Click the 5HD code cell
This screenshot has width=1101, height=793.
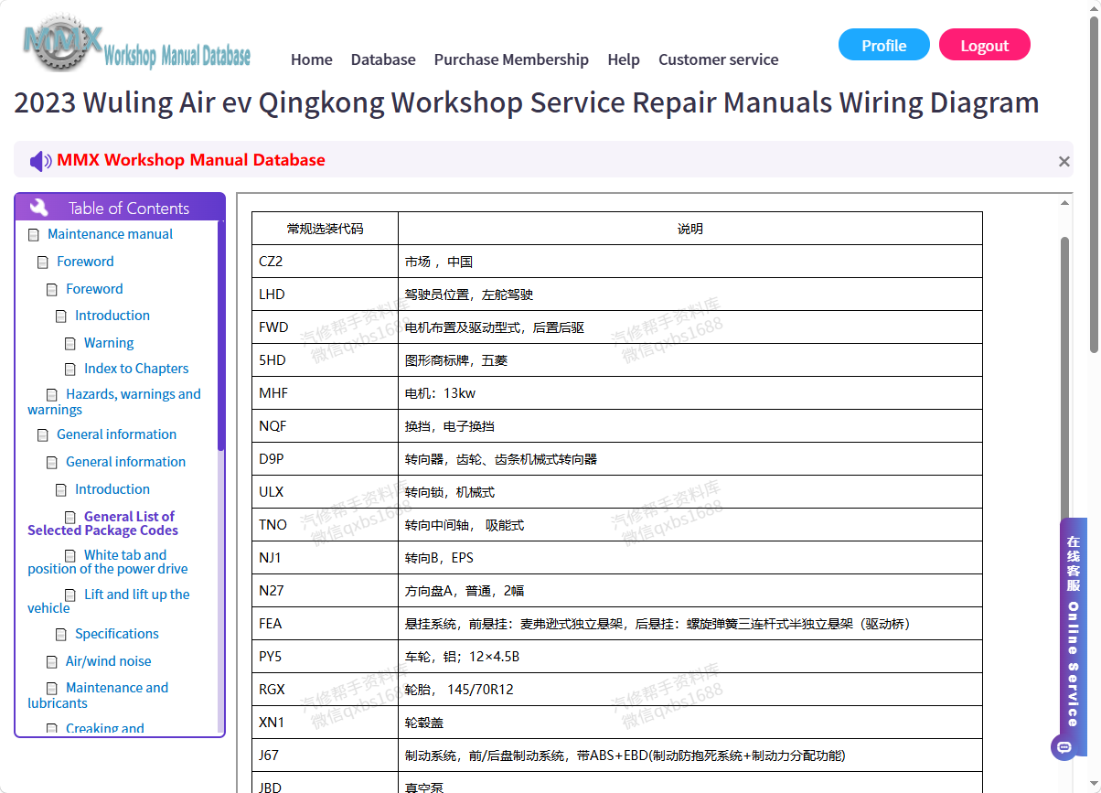tap(325, 360)
